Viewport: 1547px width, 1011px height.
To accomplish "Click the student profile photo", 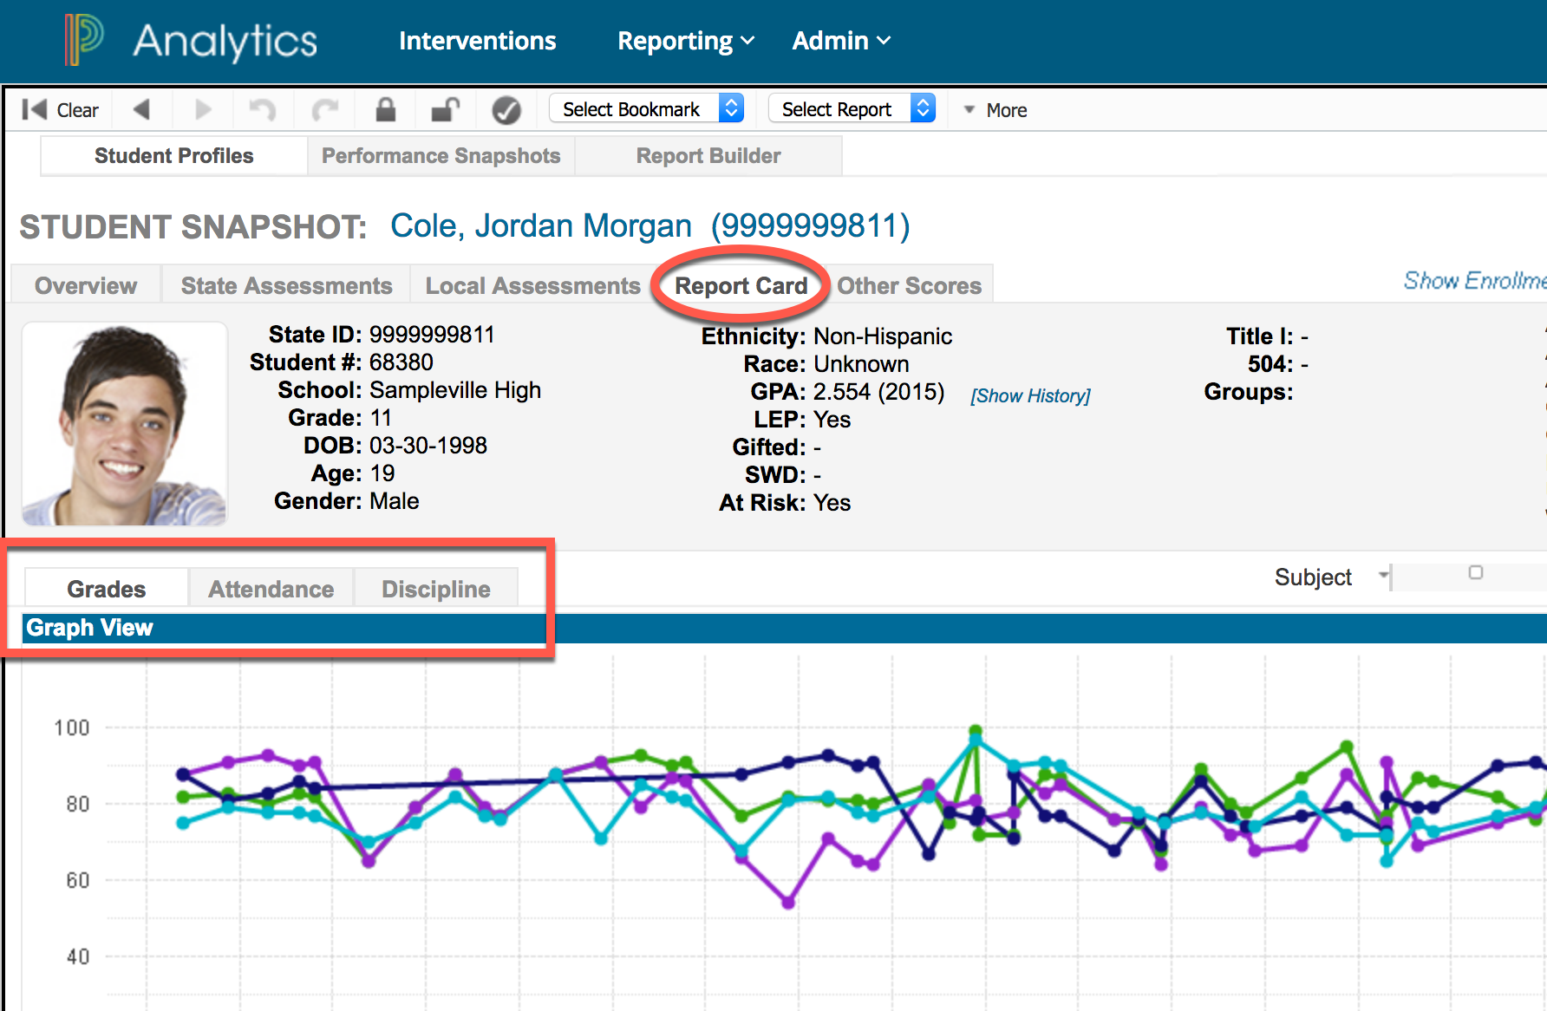I will click(125, 424).
